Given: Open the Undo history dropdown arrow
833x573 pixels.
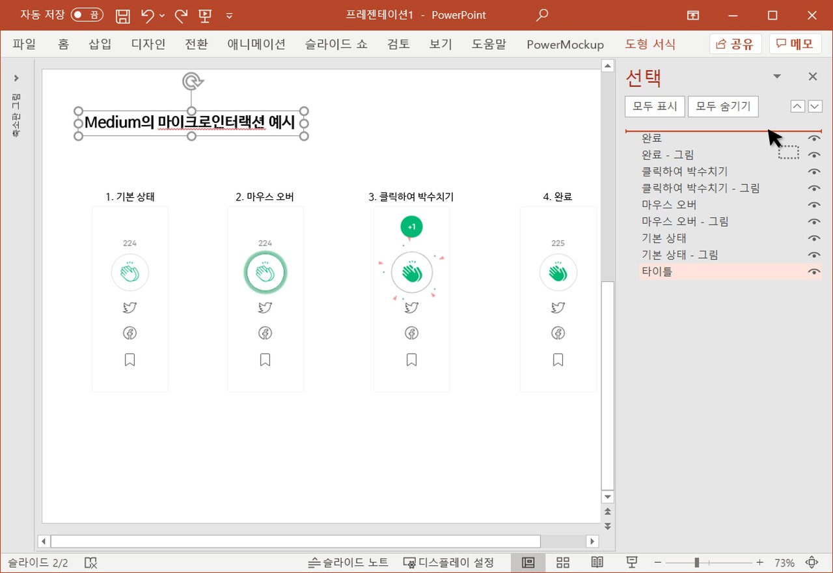Looking at the screenshot, I should click(162, 15).
